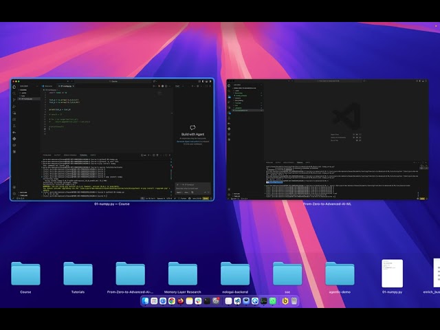440x330 pixels.
Task: Toggle secondary sidebar in From-Zero window title bar
Action: [x=426, y=81]
